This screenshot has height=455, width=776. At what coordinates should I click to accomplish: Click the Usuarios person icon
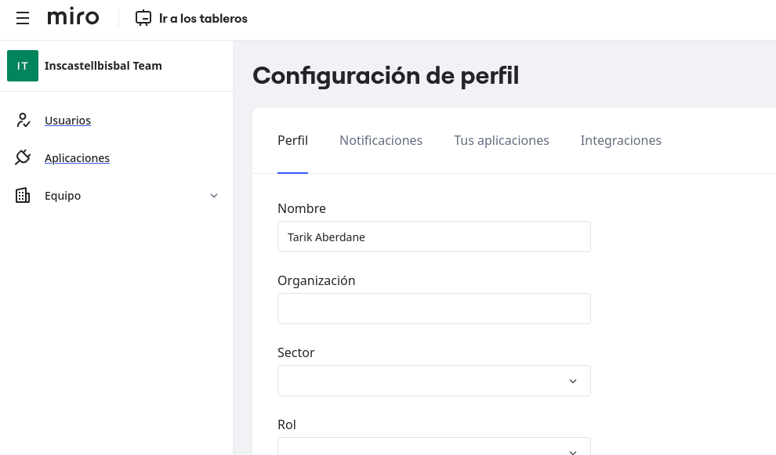23,121
